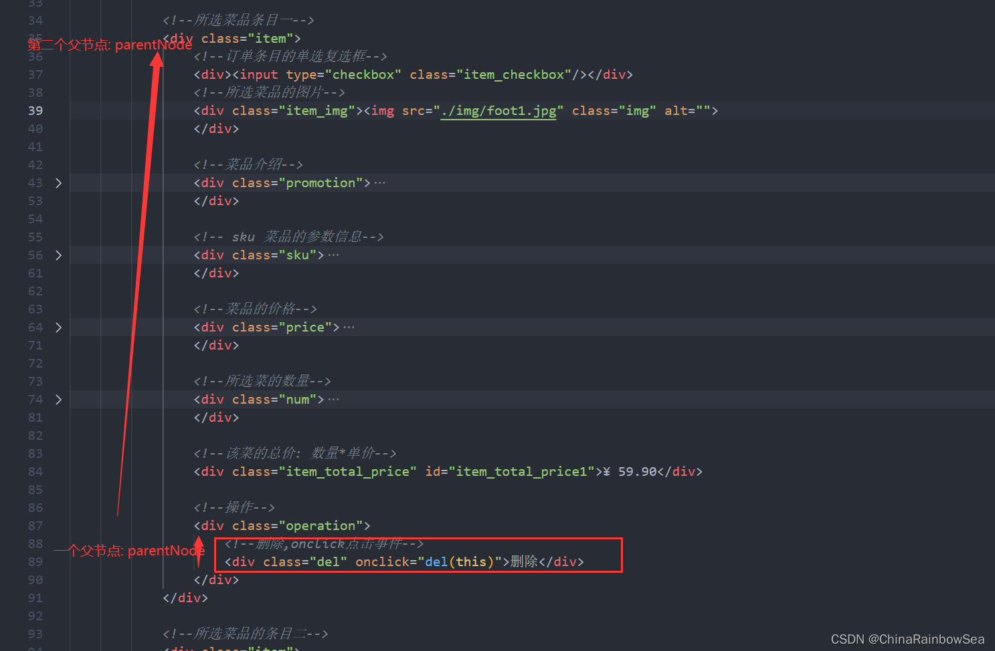Viewport: 995px width, 651px height.
Task: Click the class="del" attribute text
Action: pyautogui.click(x=305, y=562)
